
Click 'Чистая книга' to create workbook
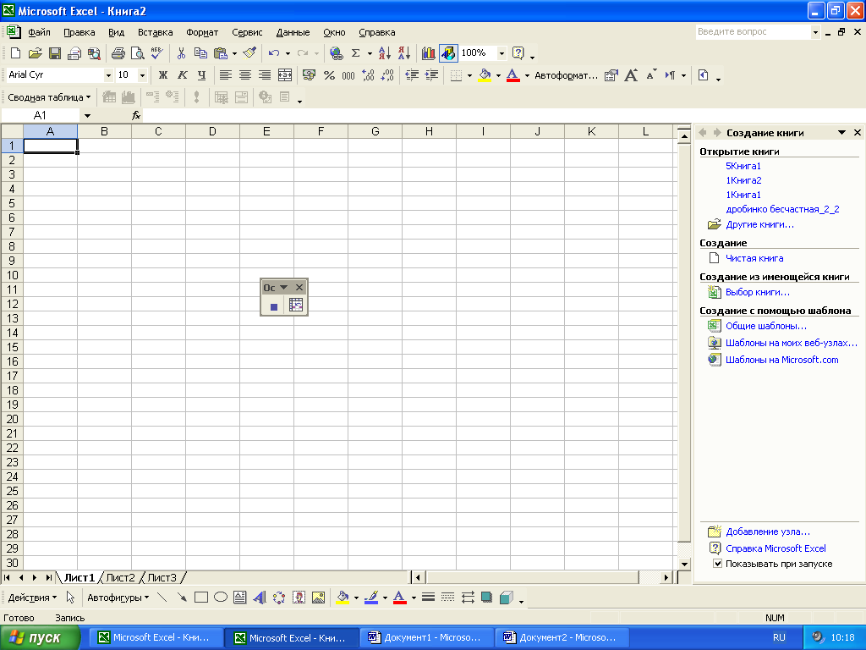(x=754, y=258)
